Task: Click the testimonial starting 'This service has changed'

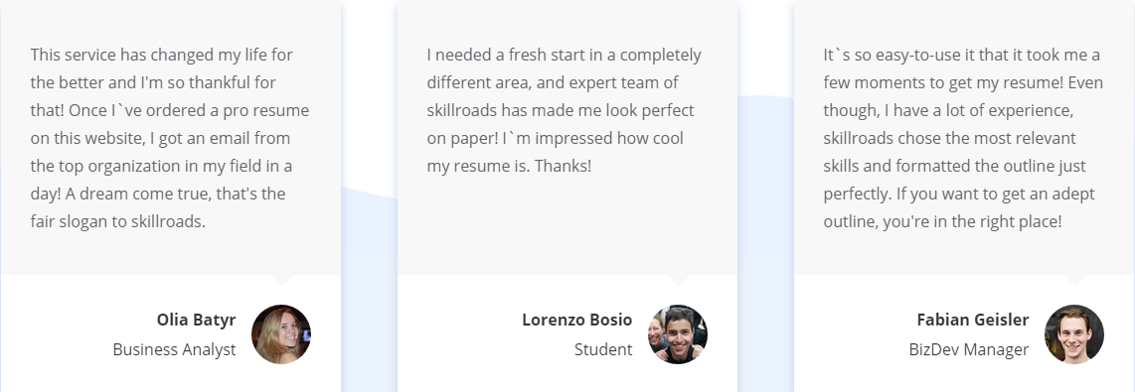Action: 170,138
